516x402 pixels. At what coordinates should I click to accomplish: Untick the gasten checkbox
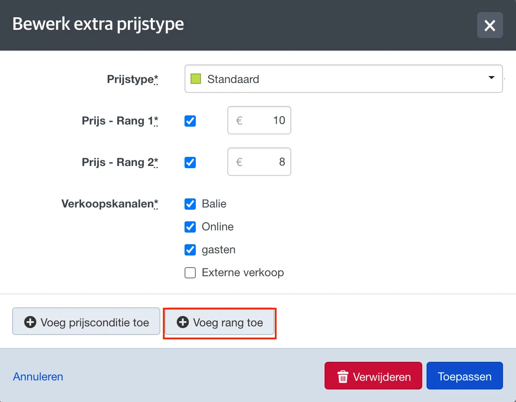pos(190,250)
